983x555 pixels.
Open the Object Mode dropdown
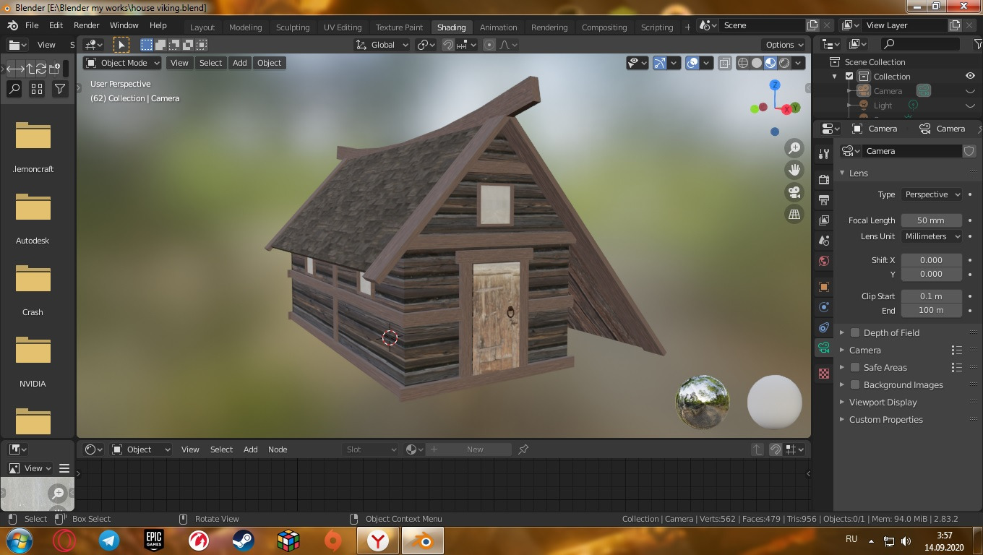coord(122,63)
